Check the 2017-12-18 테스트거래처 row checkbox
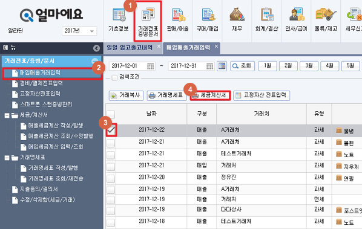Screen dimensions: 362x229 111,222
